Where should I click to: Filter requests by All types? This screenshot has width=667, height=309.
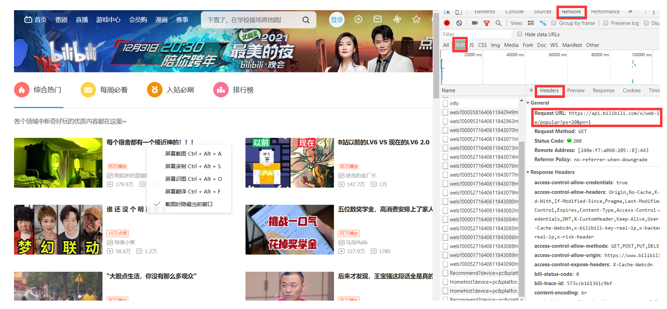(x=446, y=45)
